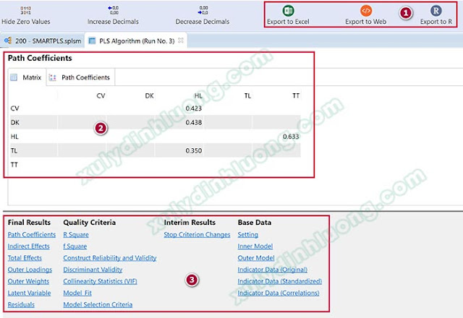Open the Model Selection Criteria link
Image resolution: width=463 pixels, height=318 pixels.
98,305
